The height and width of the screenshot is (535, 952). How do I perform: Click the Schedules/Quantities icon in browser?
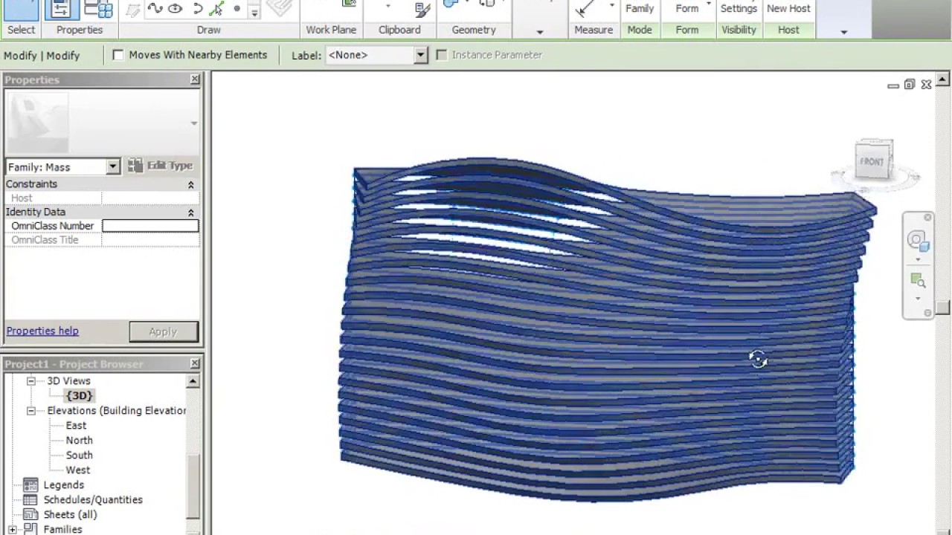30,499
